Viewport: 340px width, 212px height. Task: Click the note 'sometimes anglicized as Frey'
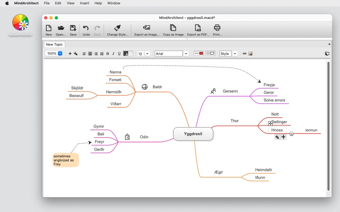coord(65,160)
